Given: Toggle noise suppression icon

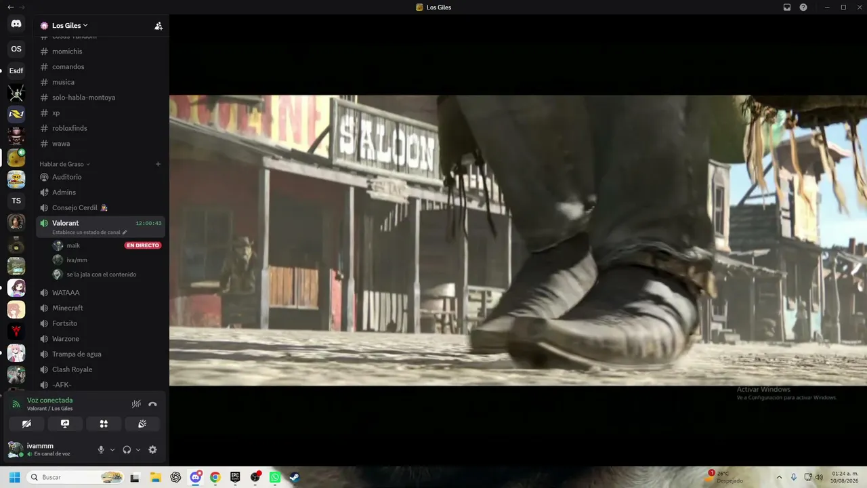Looking at the screenshot, I should point(136,404).
